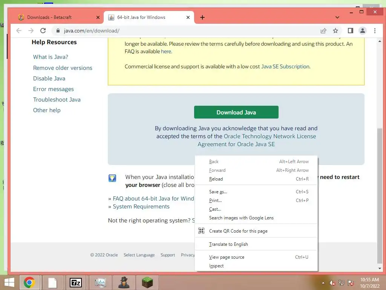Open the Other help link
Screen dimensions: 386x290
click(x=47, y=110)
